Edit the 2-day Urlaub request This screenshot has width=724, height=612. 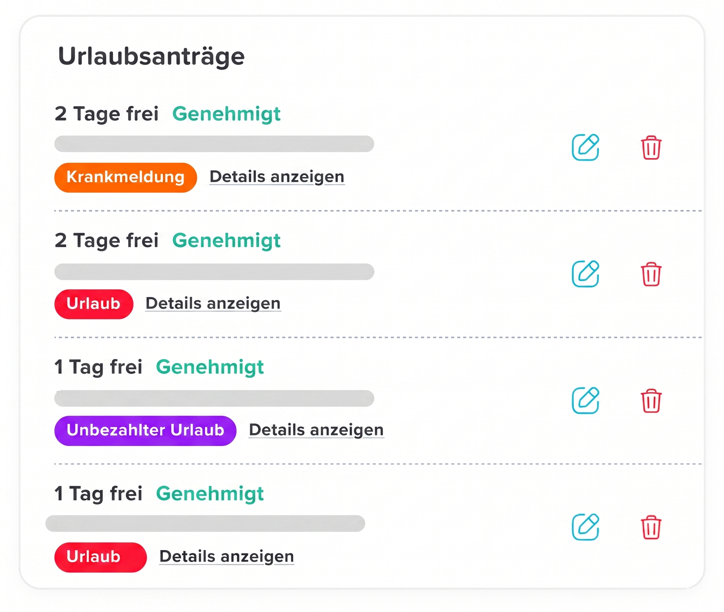coord(585,274)
